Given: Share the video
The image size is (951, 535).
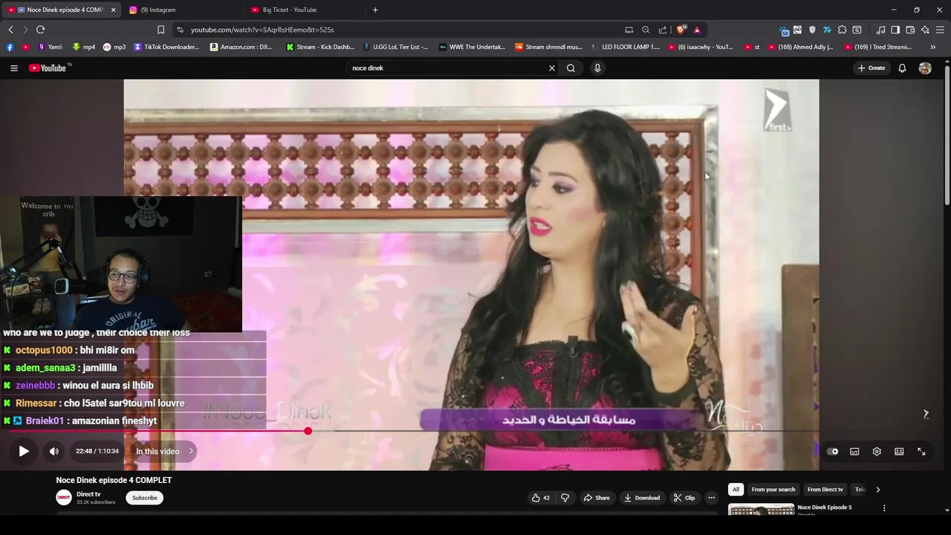Looking at the screenshot, I should [x=597, y=498].
